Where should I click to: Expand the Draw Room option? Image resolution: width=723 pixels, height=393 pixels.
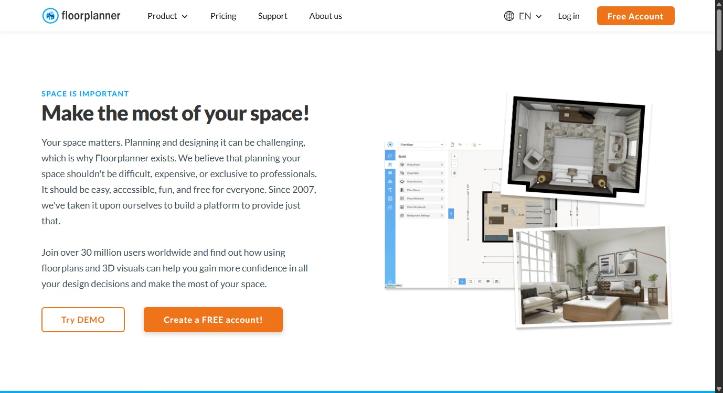click(x=421, y=165)
